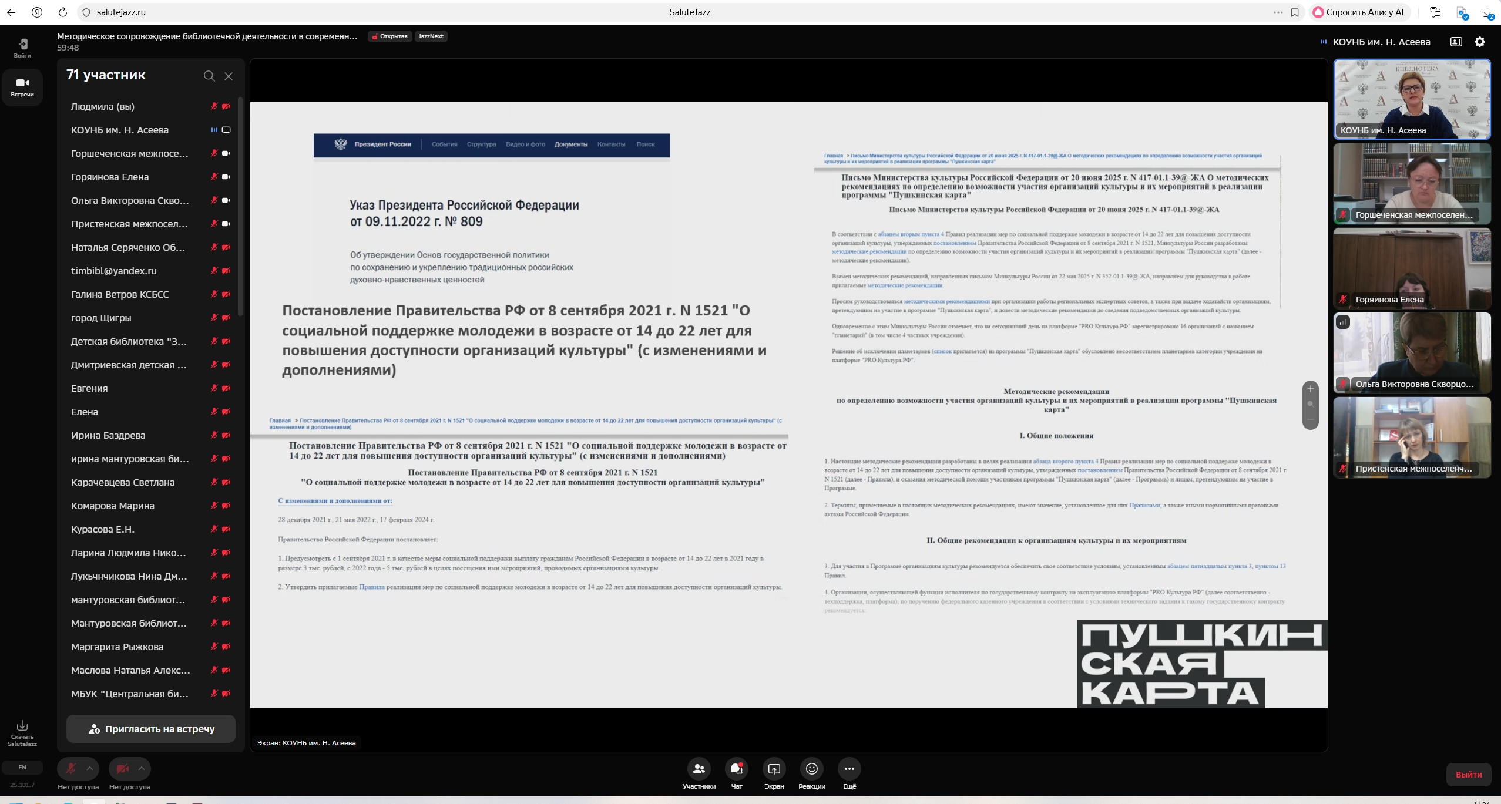Open EN language selector

pos(22,767)
